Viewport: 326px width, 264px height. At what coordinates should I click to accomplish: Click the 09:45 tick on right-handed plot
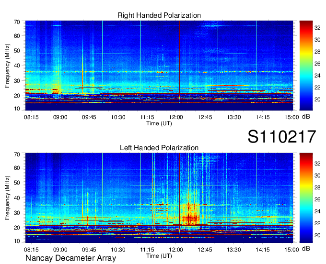(89, 117)
